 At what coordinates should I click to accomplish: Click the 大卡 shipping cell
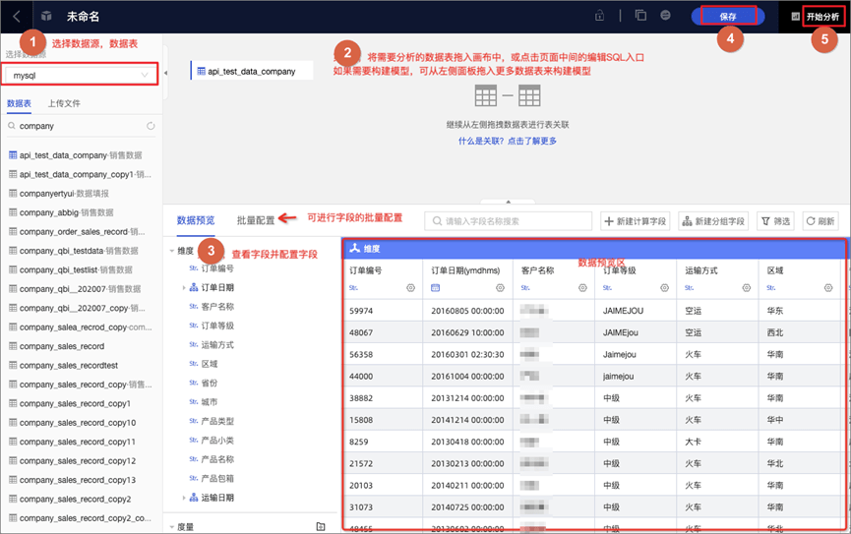717,442
